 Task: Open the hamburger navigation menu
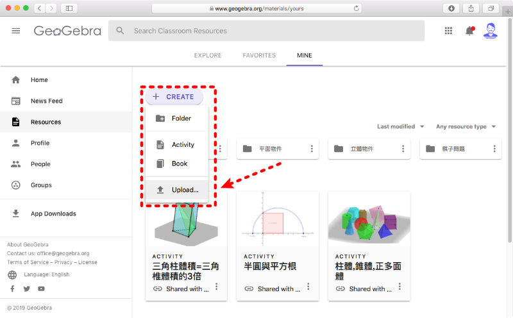tap(15, 31)
